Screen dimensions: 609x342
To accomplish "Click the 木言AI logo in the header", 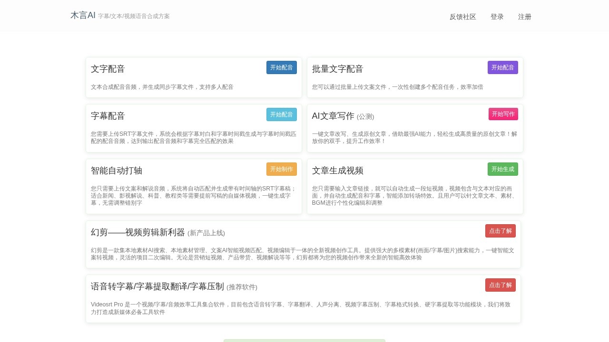I will pyautogui.click(x=83, y=15).
